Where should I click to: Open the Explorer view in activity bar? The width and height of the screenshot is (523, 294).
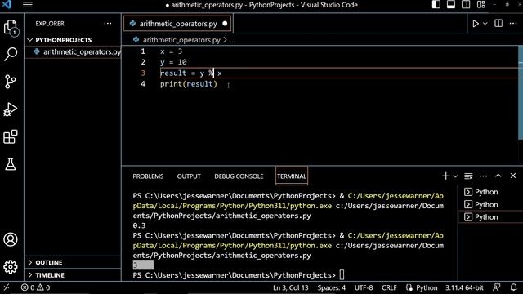pos(11,27)
